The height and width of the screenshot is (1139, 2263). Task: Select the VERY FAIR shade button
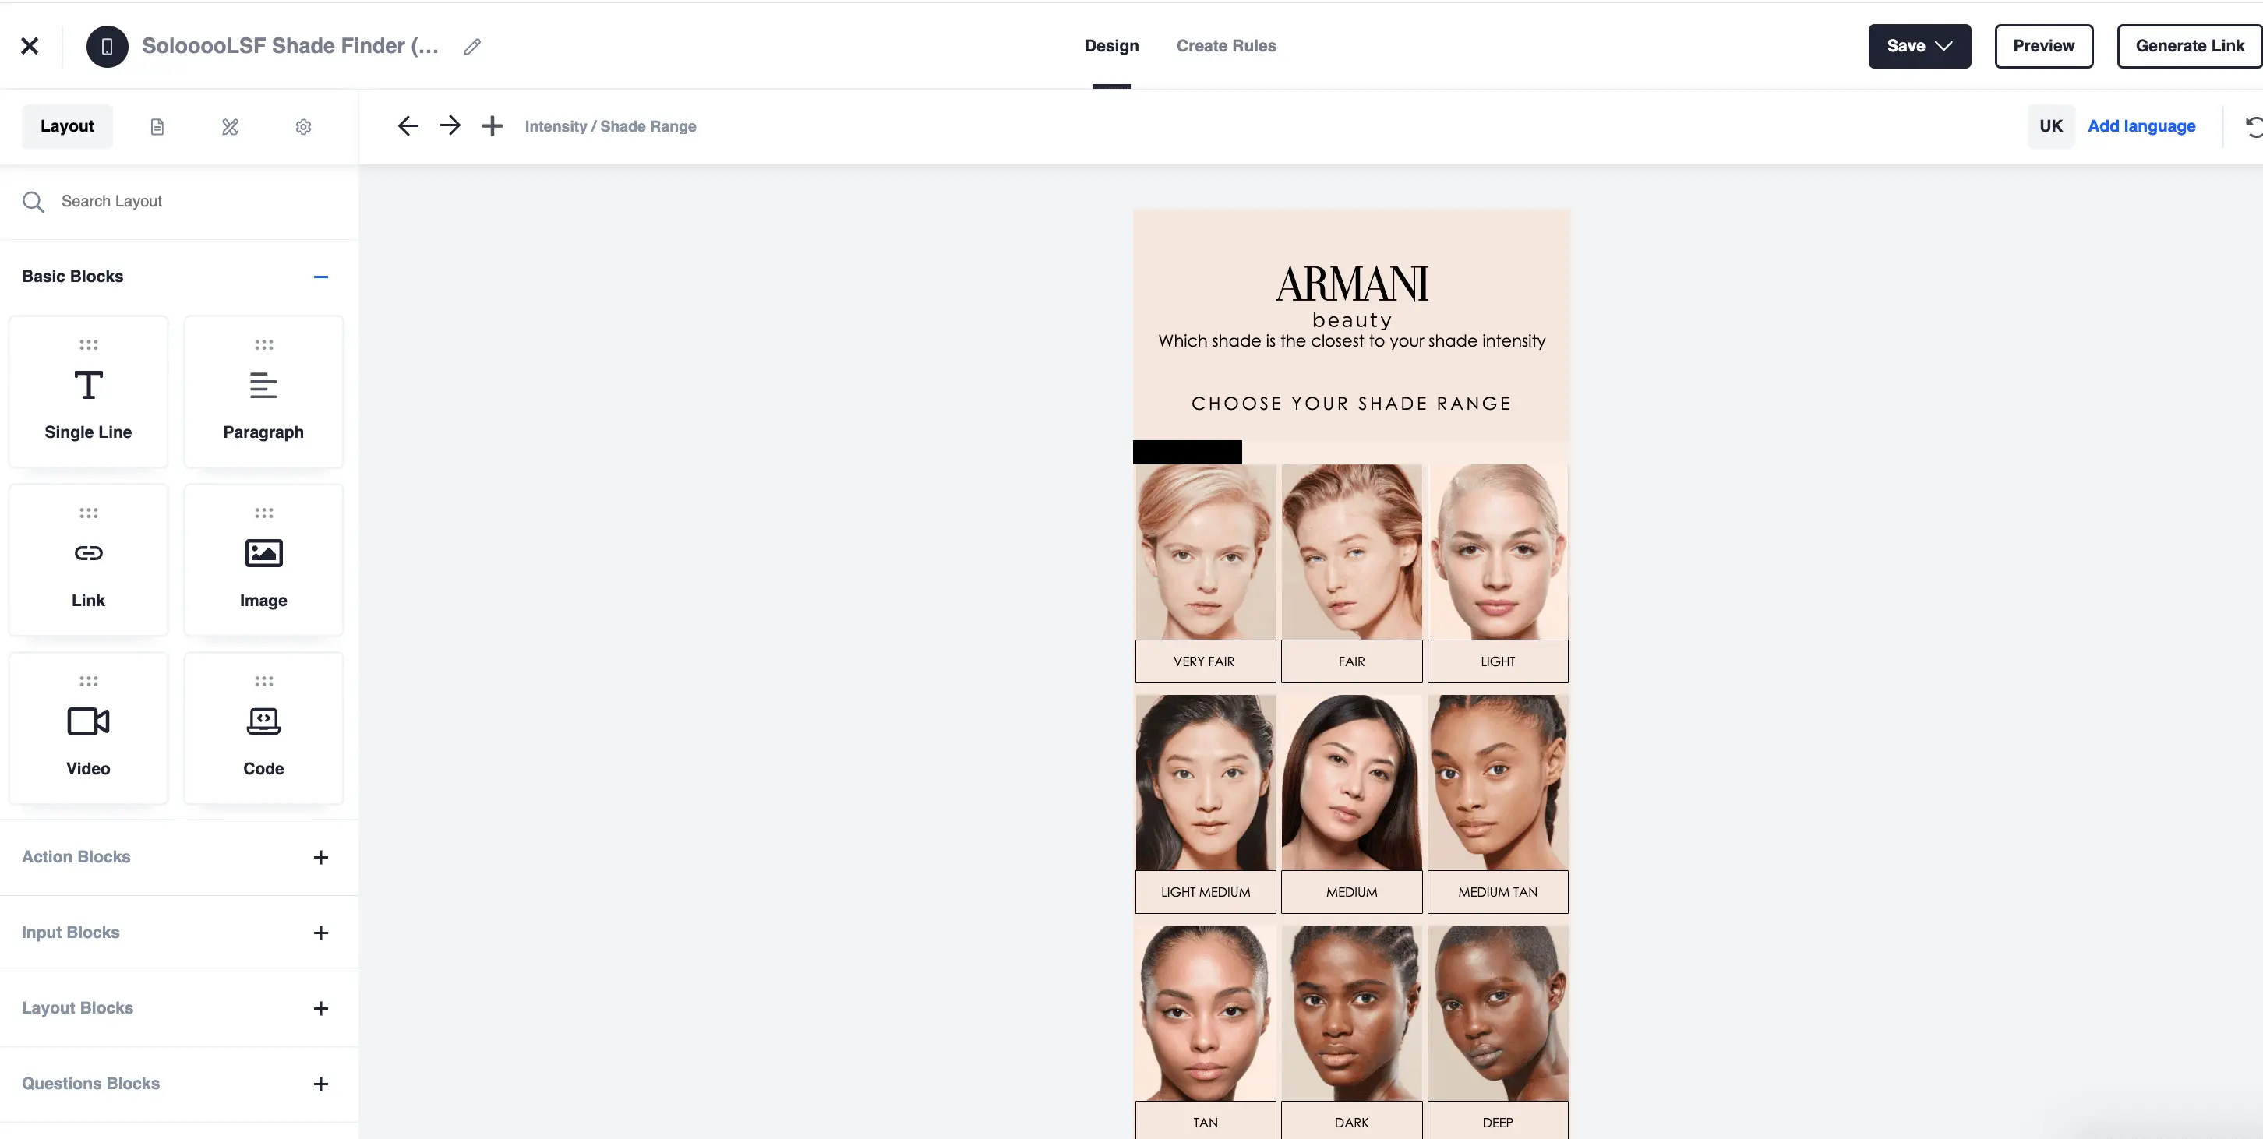point(1205,661)
